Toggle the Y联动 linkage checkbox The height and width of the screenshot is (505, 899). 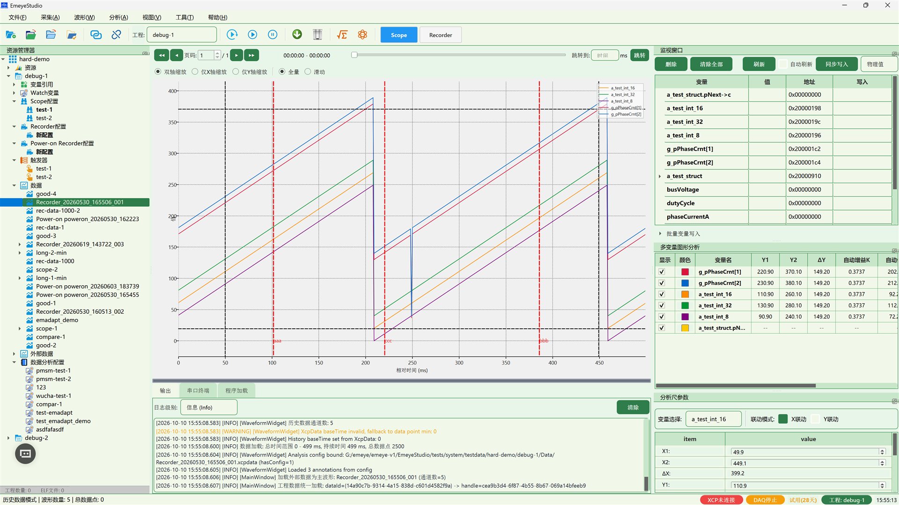(816, 419)
